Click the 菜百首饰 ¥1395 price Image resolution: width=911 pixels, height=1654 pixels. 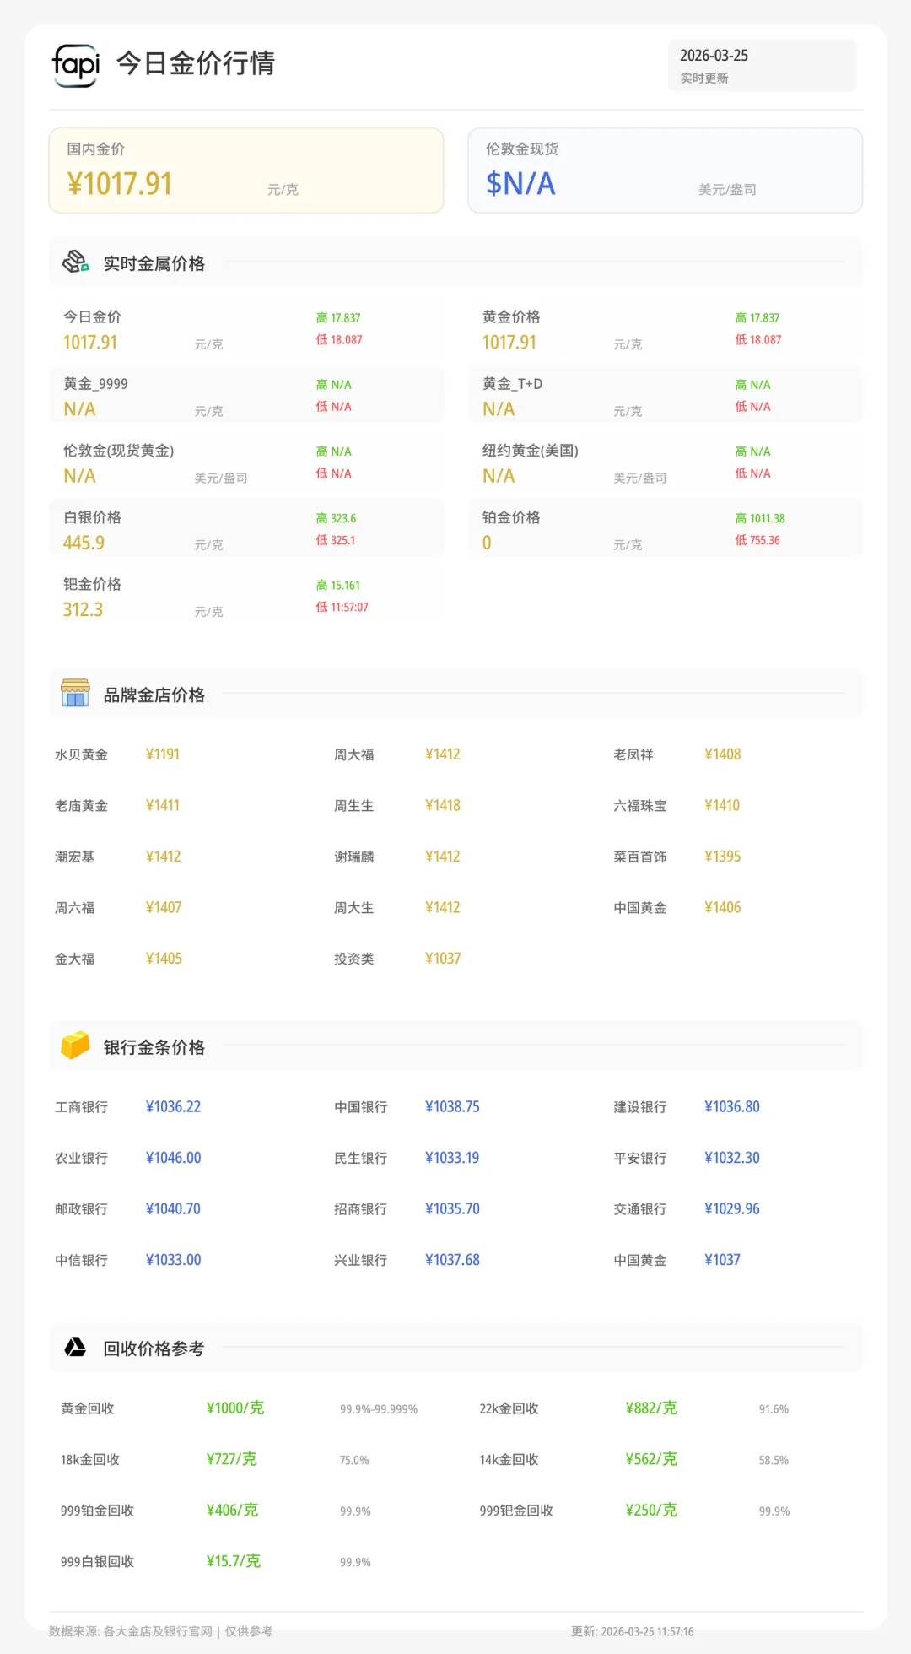click(723, 857)
